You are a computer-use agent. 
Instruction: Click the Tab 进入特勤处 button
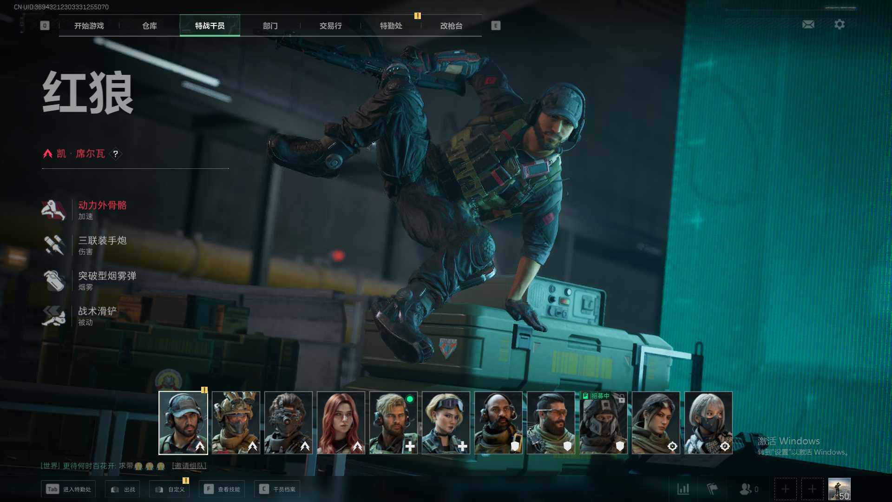pyautogui.click(x=68, y=489)
